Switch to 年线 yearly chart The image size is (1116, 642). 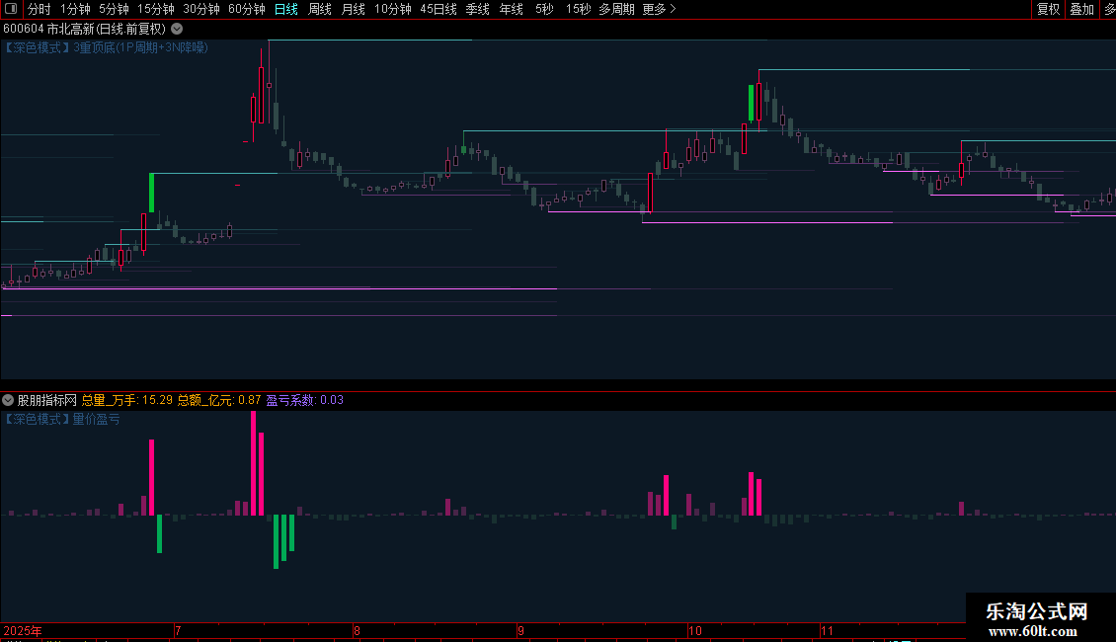pos(511,9)
